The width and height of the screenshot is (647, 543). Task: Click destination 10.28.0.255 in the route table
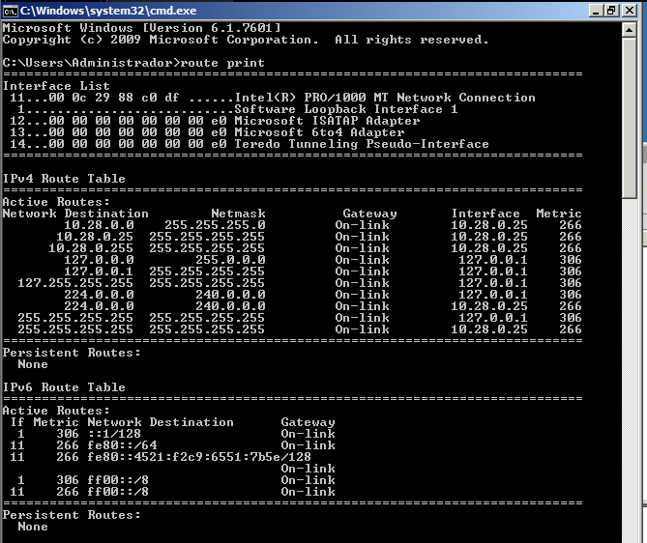coord(91,248)
